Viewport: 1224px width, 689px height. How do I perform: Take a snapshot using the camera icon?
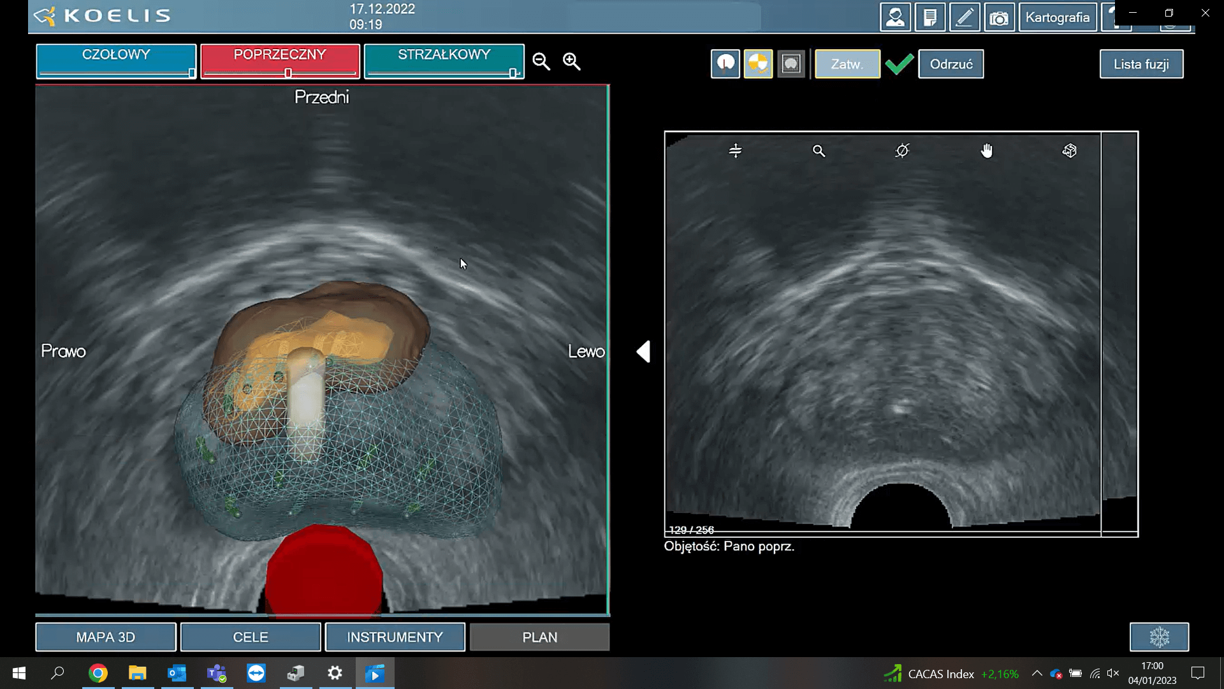click(999, 17)
